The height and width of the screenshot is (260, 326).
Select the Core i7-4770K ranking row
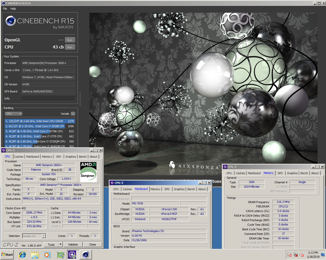40,131
